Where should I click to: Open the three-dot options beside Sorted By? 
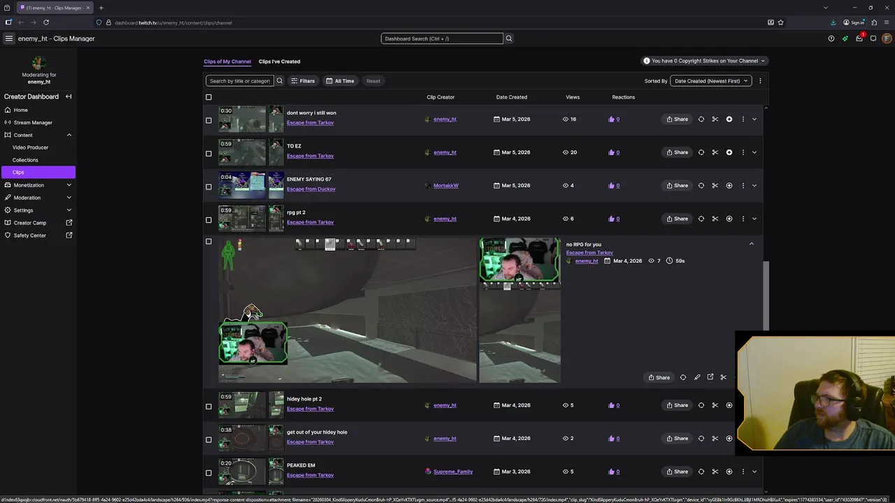tap(760, 81)
